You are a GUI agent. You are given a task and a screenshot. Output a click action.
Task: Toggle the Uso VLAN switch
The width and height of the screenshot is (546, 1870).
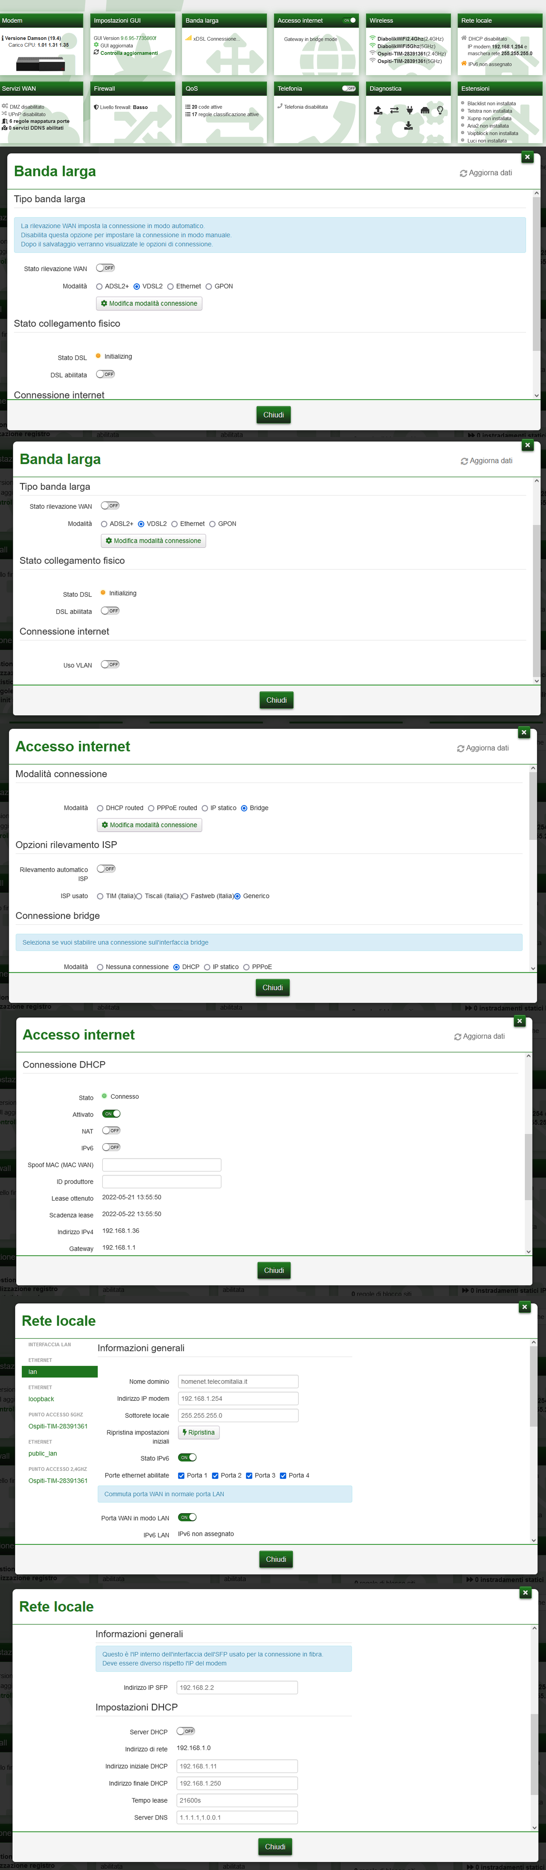coord(110,664)
